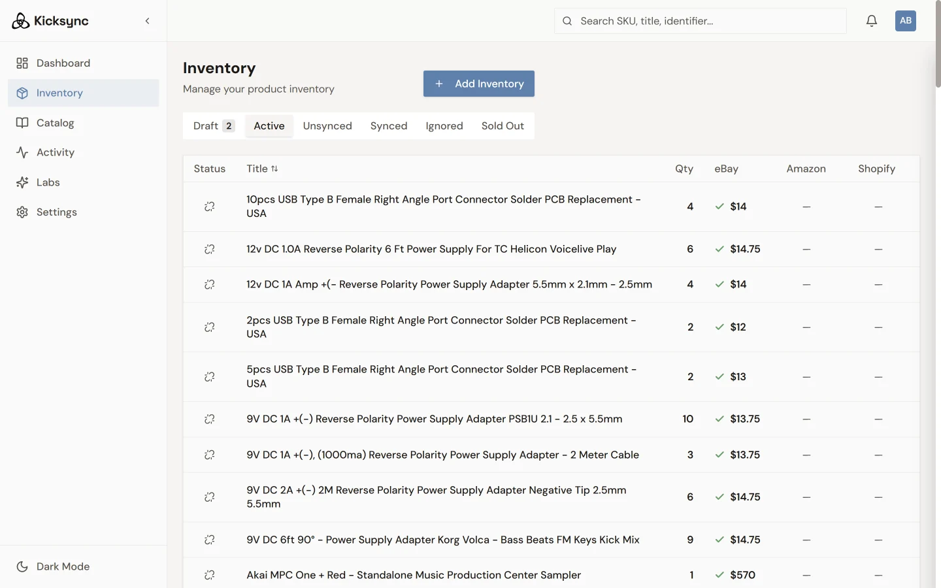Image resolution: width=941 pixels, height=588 pixels.
Task: Click the Qty column header
Action: [684, 169]
